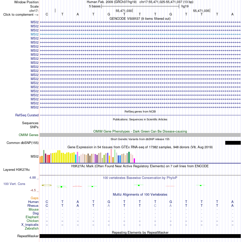Image resolution: width=241 pixels, height=242 pixels.
Task: Select the light-blue highlighted MSI2 transcript label
Action: 35,34
